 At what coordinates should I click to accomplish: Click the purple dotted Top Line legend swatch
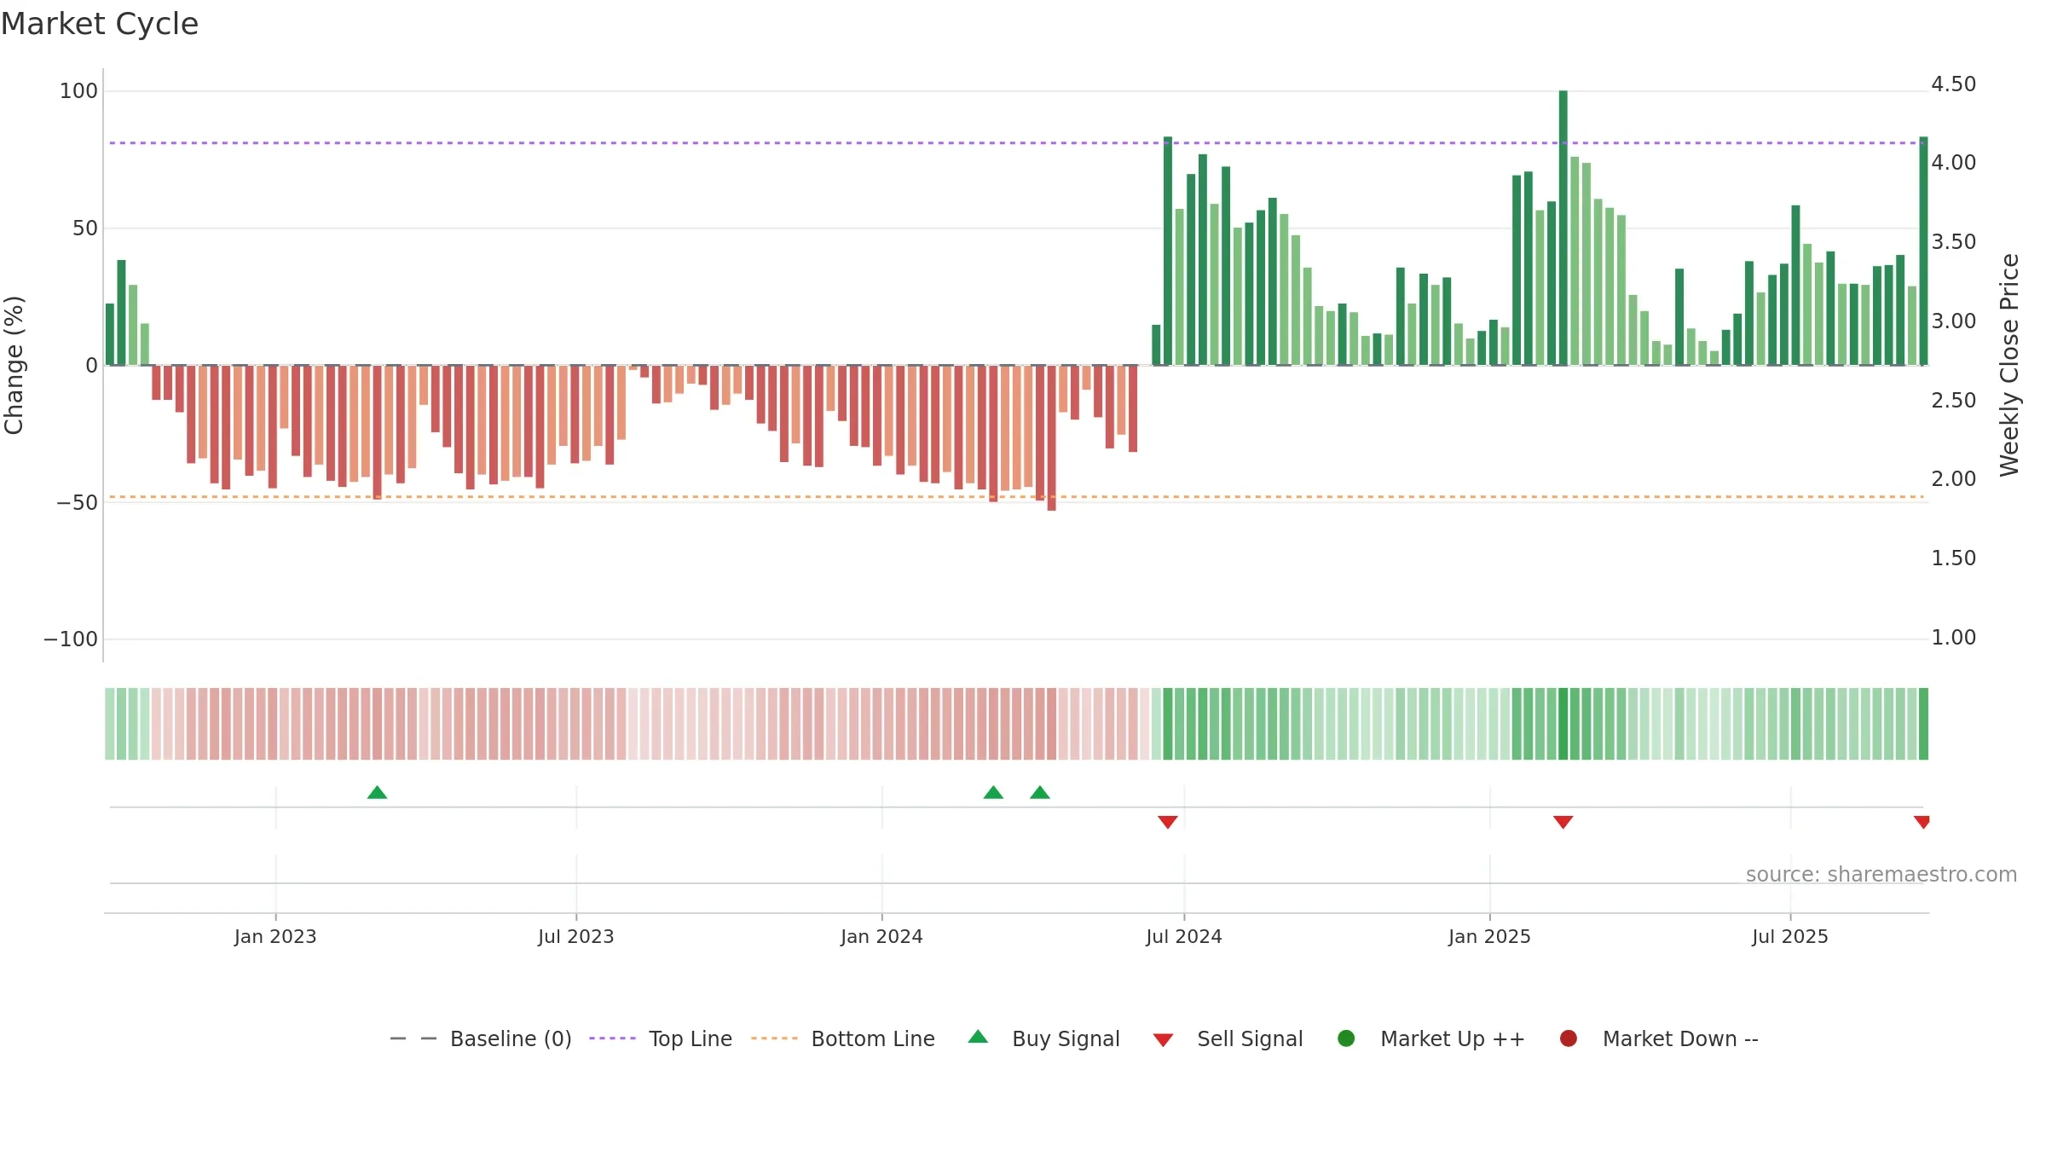pos(612,1038)
